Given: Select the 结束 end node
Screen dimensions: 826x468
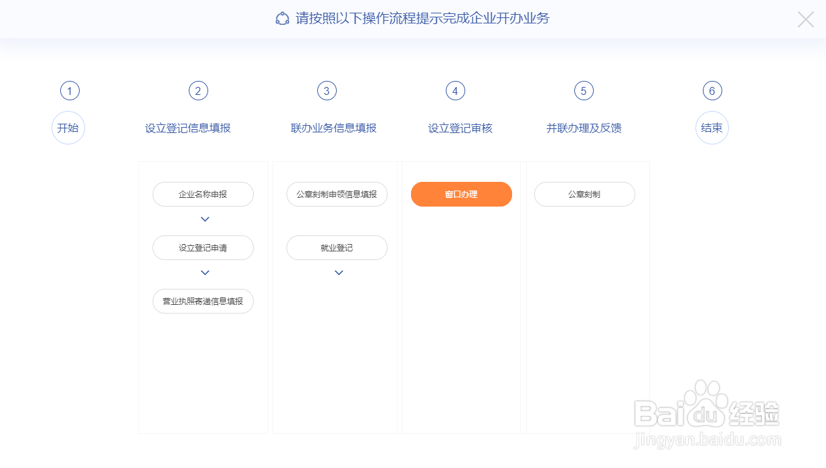Looking at the screenshot, I should point(712,128).
